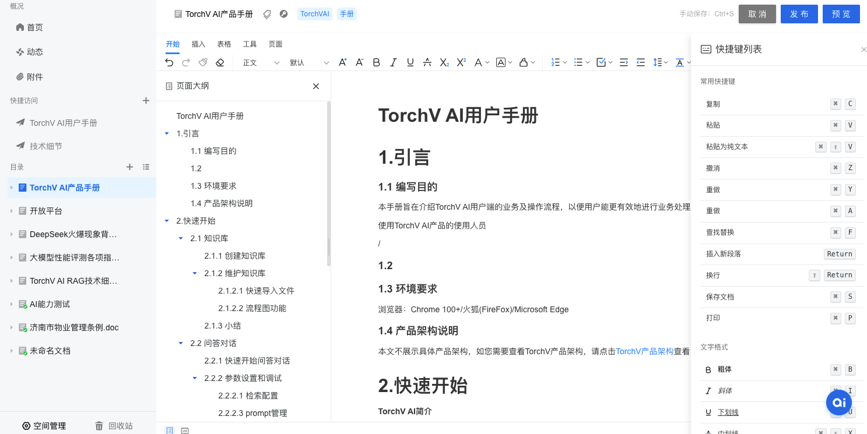Click the undo arrow in toolbar
This screenshot has height=434, width=867.
(x=169, y=62)
